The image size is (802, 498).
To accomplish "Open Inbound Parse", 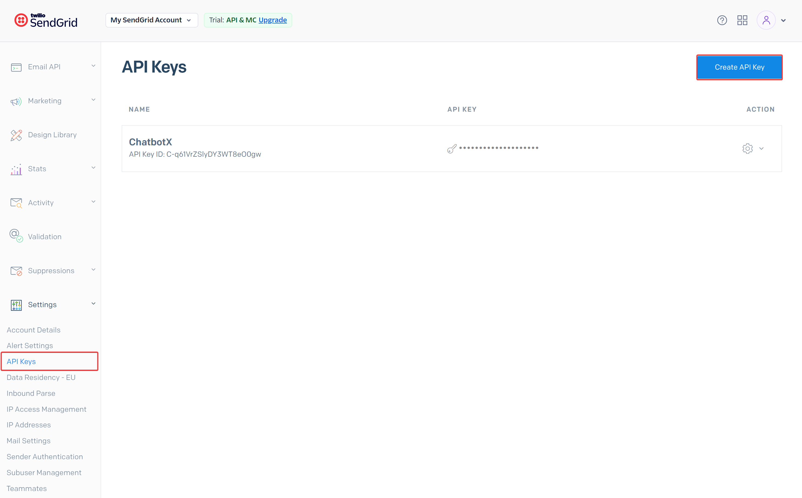I will (31, 393).
